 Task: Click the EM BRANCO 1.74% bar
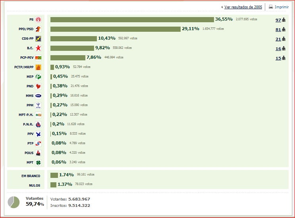coord(54,175)
